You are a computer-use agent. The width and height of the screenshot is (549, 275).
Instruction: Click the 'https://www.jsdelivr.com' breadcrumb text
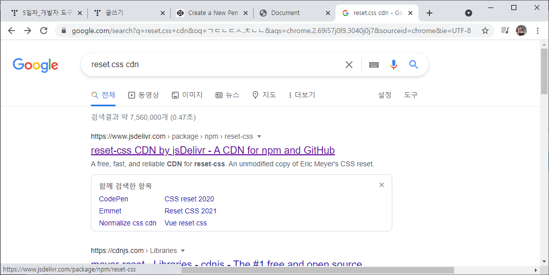128,136
